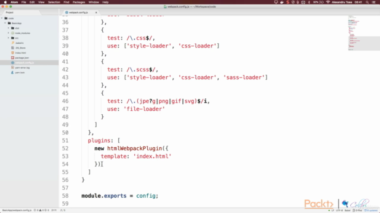Close the webpack.config.js tab

click(x=96, y=12)
